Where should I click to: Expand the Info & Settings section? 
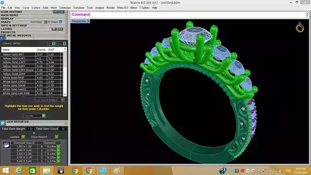pyautogui.click(x=14, y=25)
